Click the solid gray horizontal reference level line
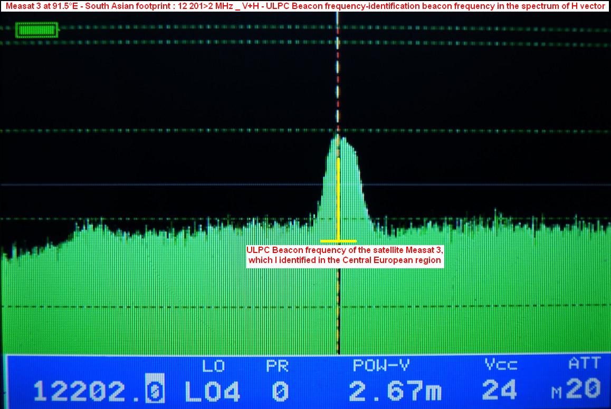The image size is (611, 409). [158, 184]
